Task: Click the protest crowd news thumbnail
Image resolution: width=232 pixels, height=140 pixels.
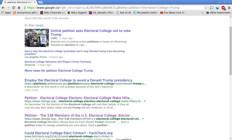Action: (x=37, y=38)
